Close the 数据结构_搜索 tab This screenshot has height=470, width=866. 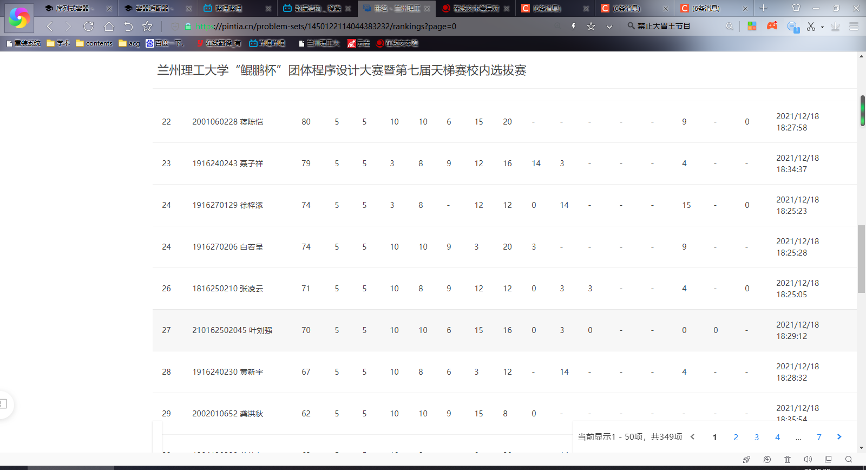click(x=348, y=9)
